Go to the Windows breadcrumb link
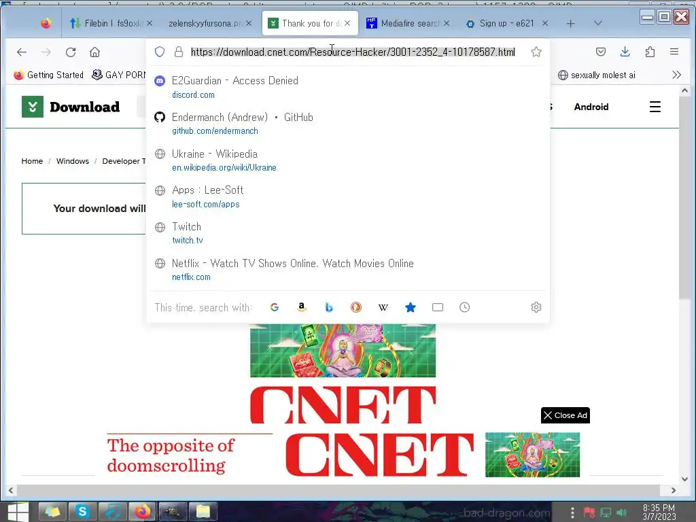This screenshot has width=696, height=522. (72, 161)
